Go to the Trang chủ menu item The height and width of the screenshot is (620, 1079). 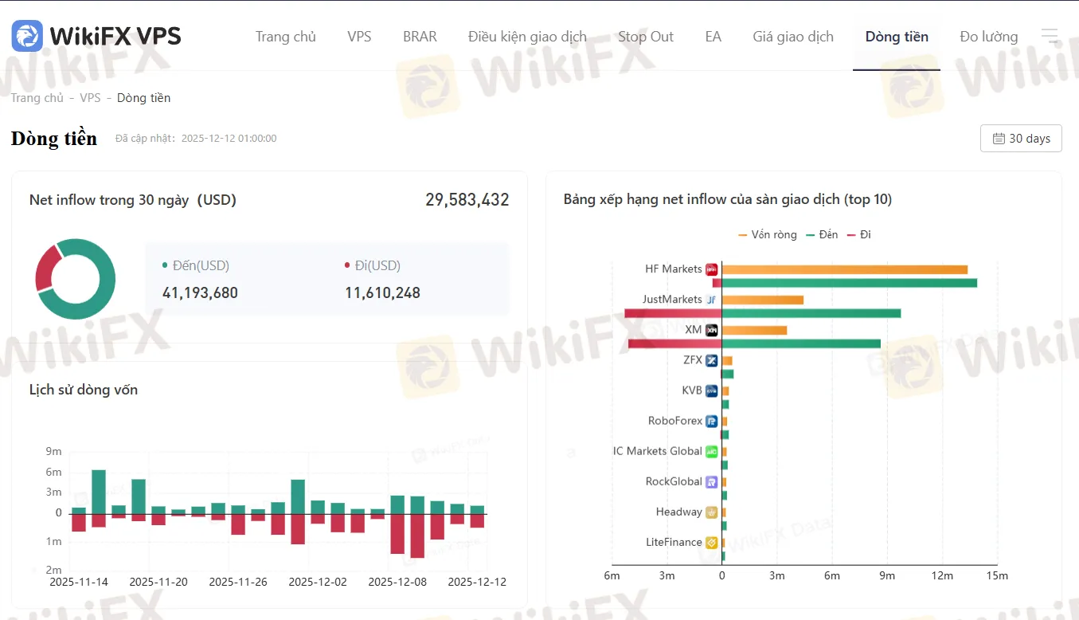286,37
